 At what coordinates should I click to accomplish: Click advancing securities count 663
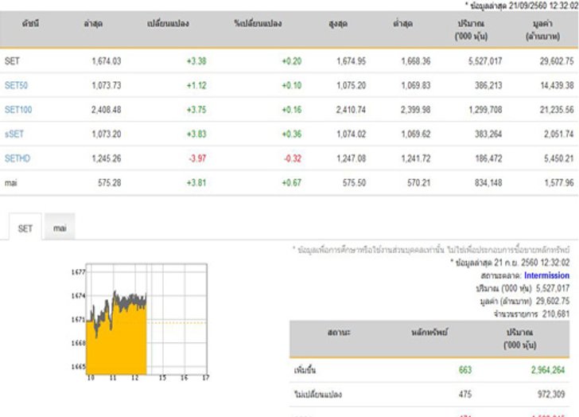pyautogui.click(x=465, y=370)
